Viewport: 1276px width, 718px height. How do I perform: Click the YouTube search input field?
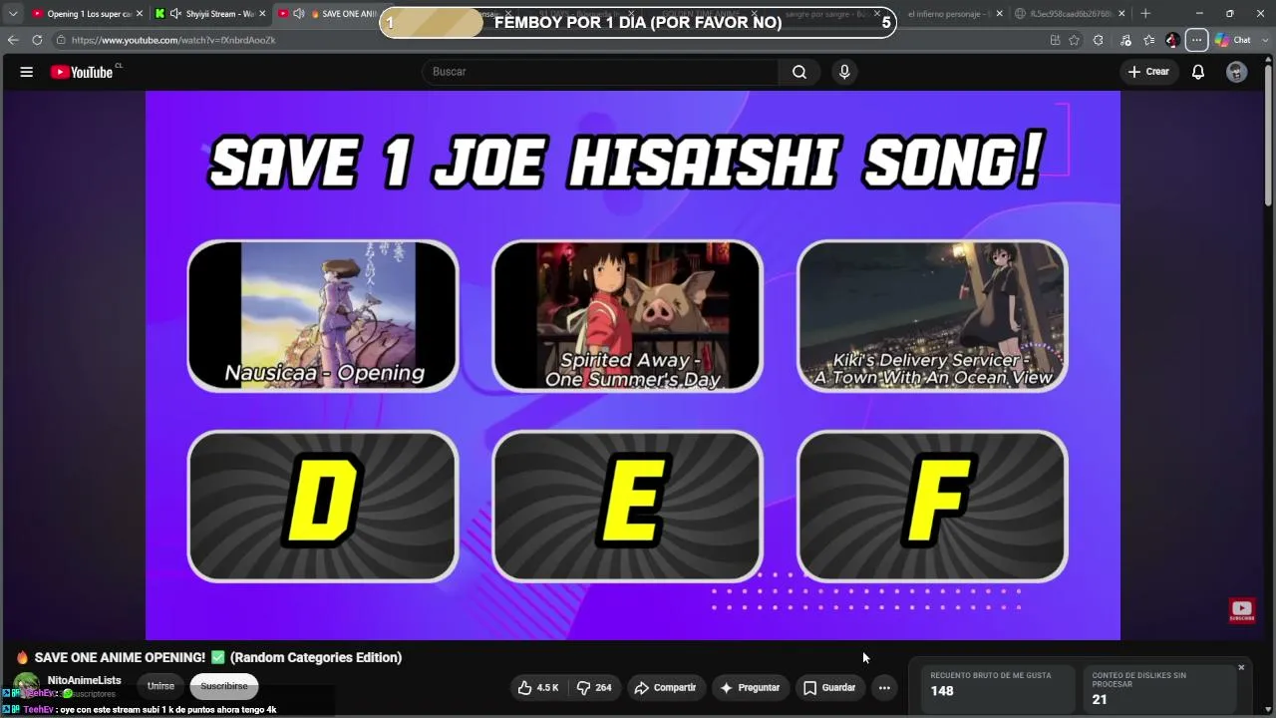point(600,72)
